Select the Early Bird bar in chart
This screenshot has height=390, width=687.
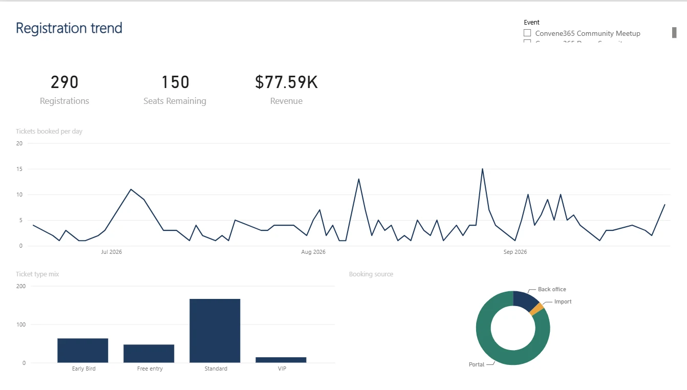(83, 351)
